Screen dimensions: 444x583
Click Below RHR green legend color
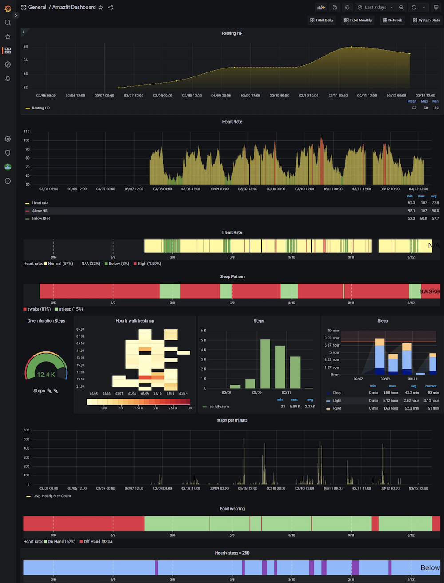(28, 218)
